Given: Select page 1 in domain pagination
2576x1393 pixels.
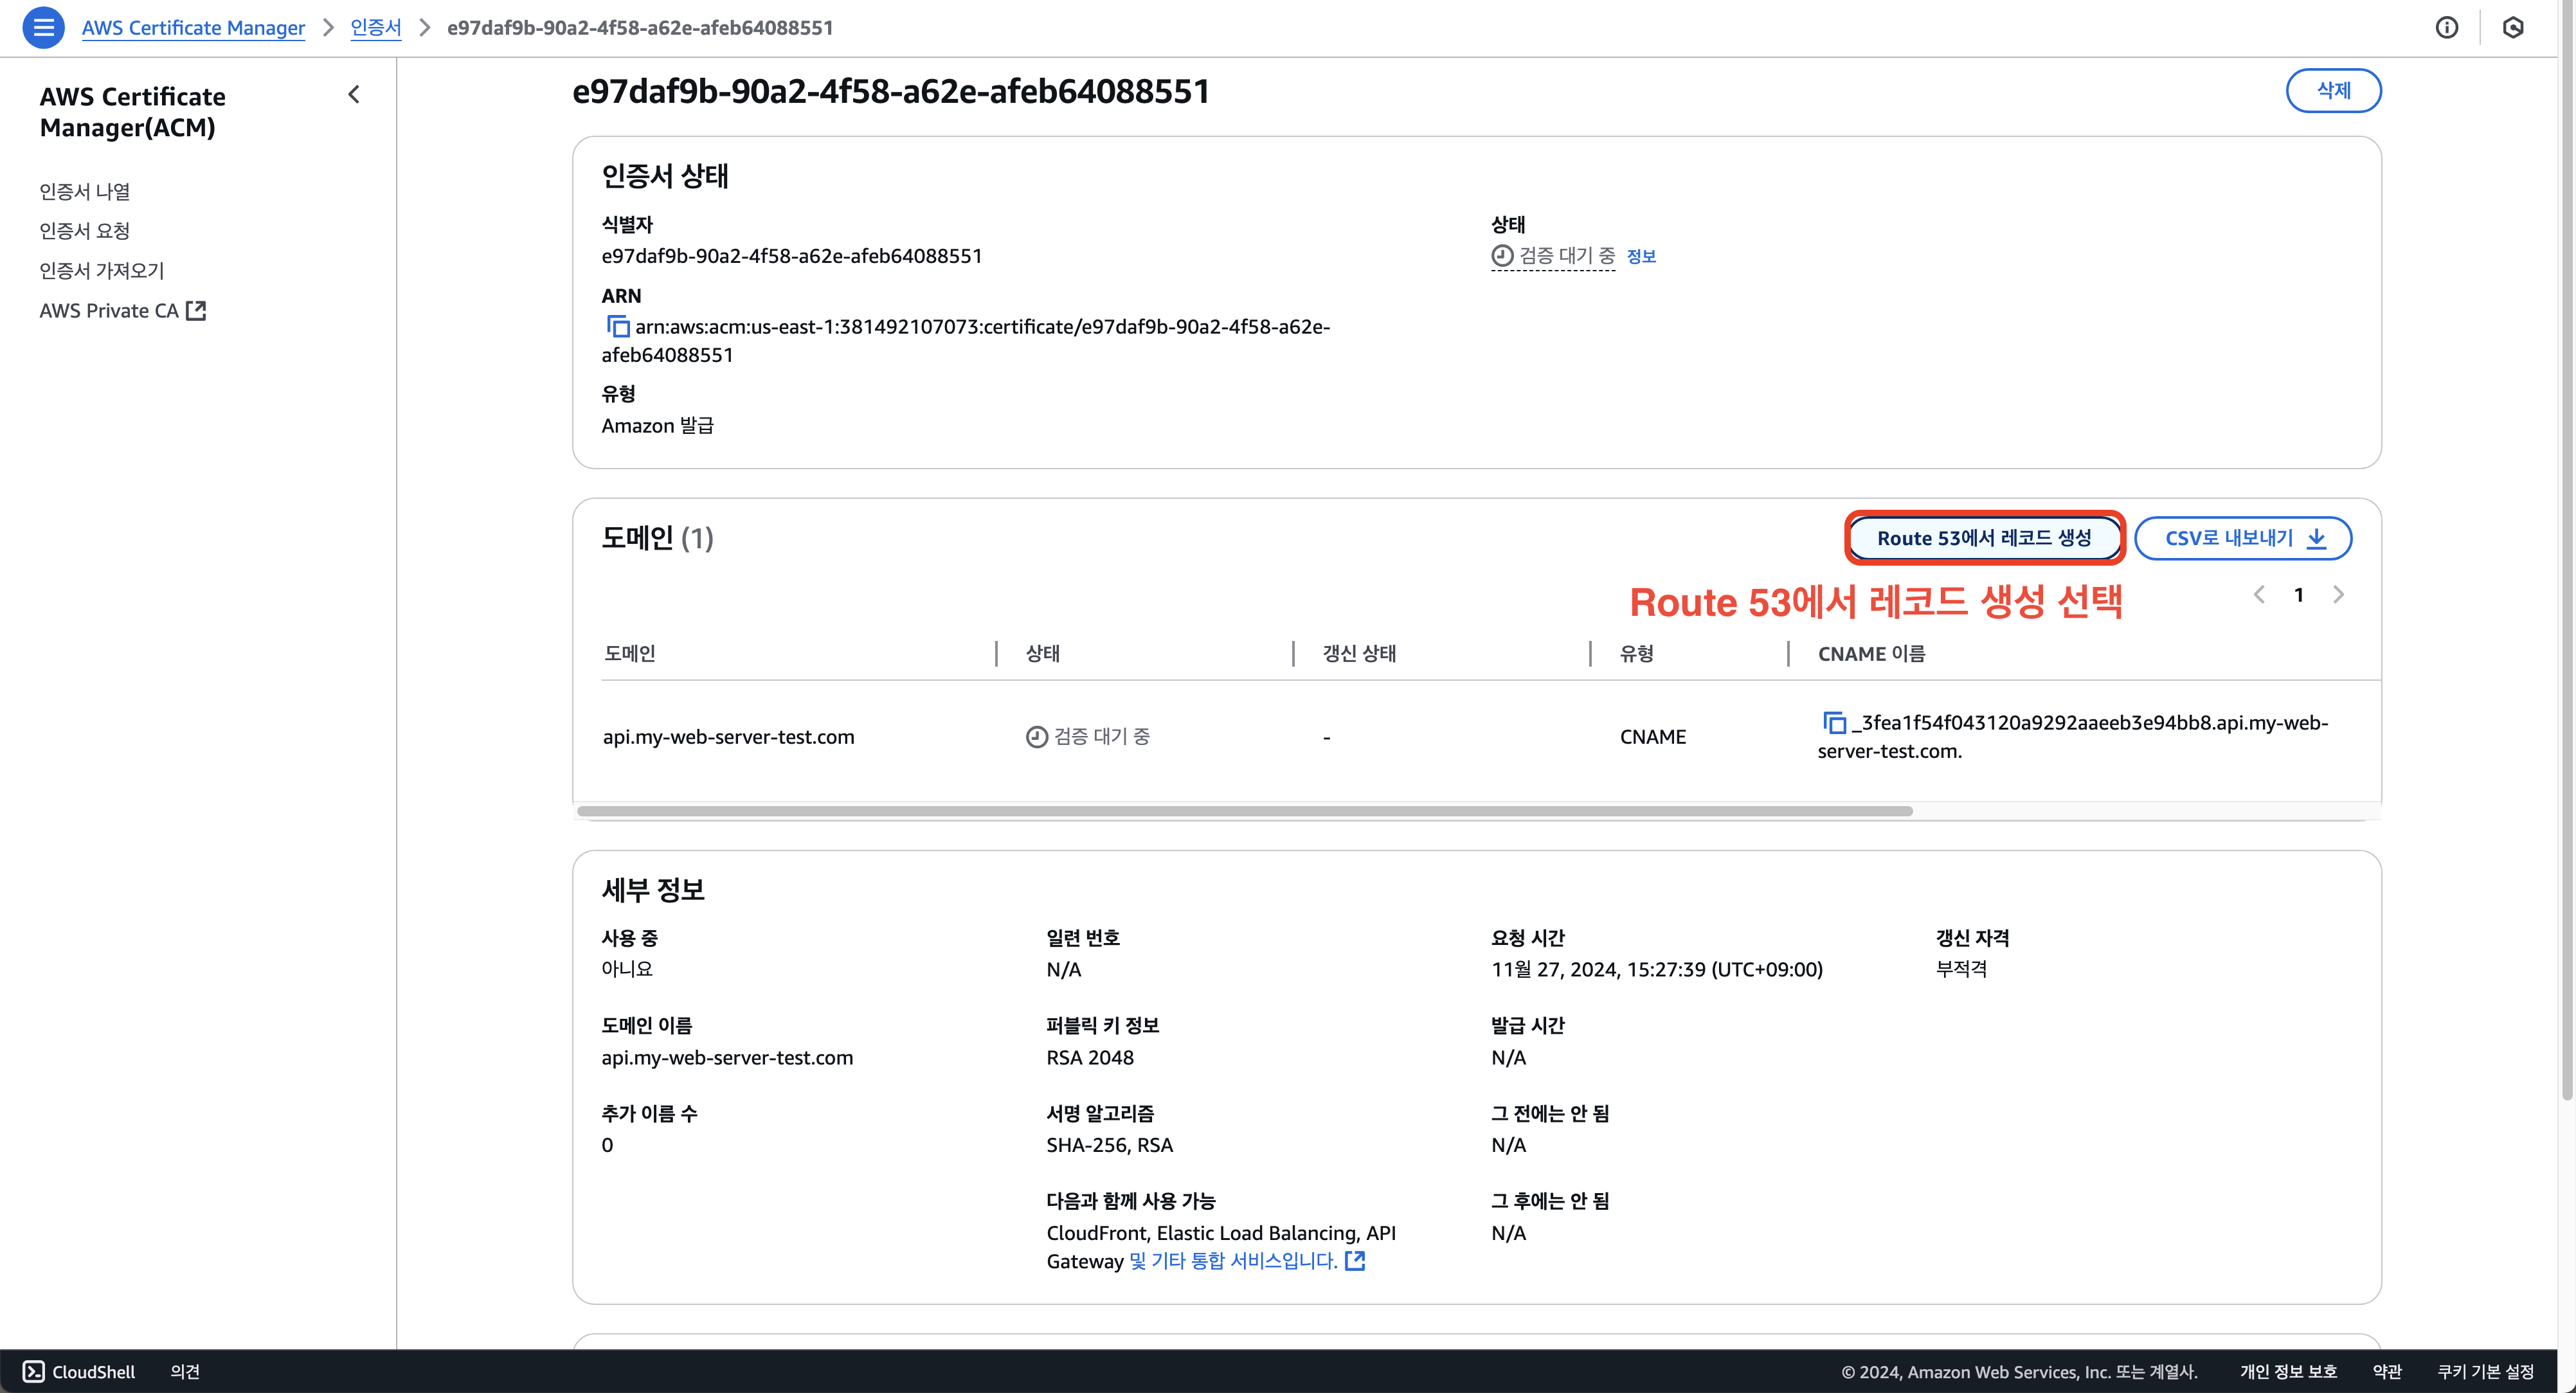Looking at the screenshot, I should (2299, 595).
